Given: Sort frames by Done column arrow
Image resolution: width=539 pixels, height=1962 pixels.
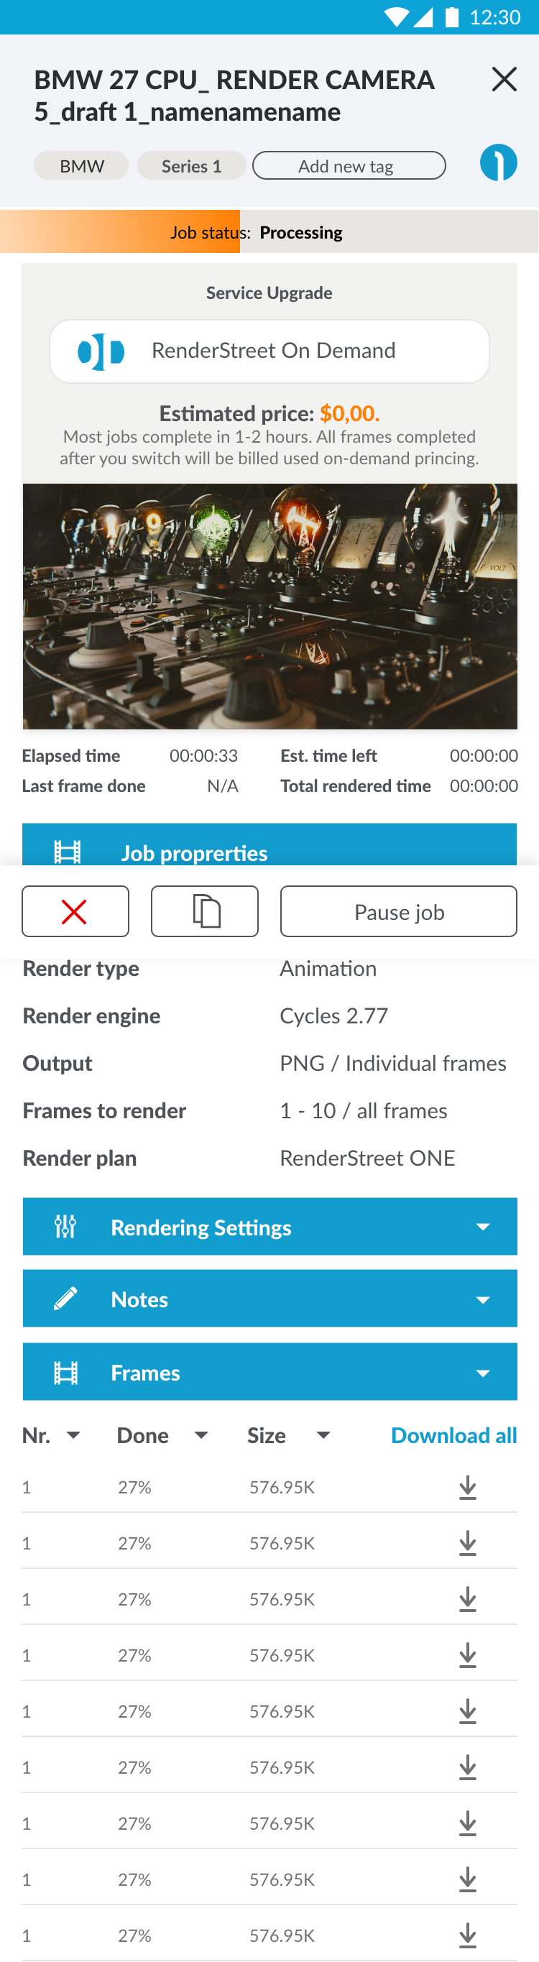Looking at the screenshot, I should (201, 1435).
